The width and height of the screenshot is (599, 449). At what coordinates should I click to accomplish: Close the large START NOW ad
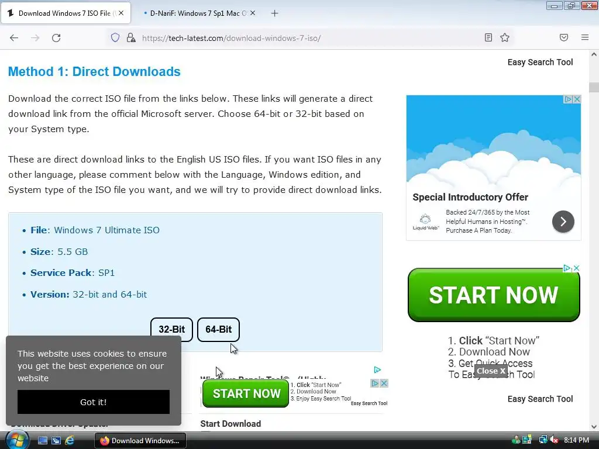point(576,268)
